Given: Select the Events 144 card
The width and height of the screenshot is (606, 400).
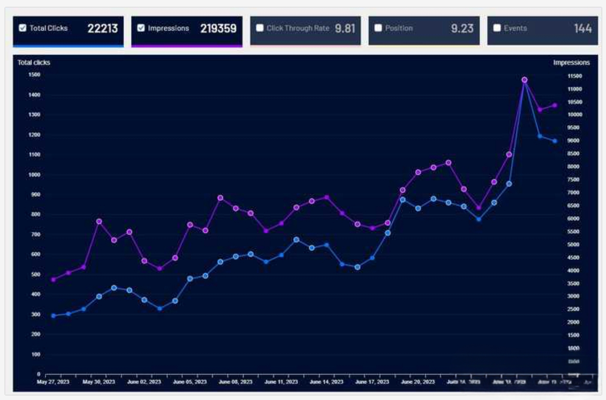Looking at the screenshot, I should tap(542, 31).
